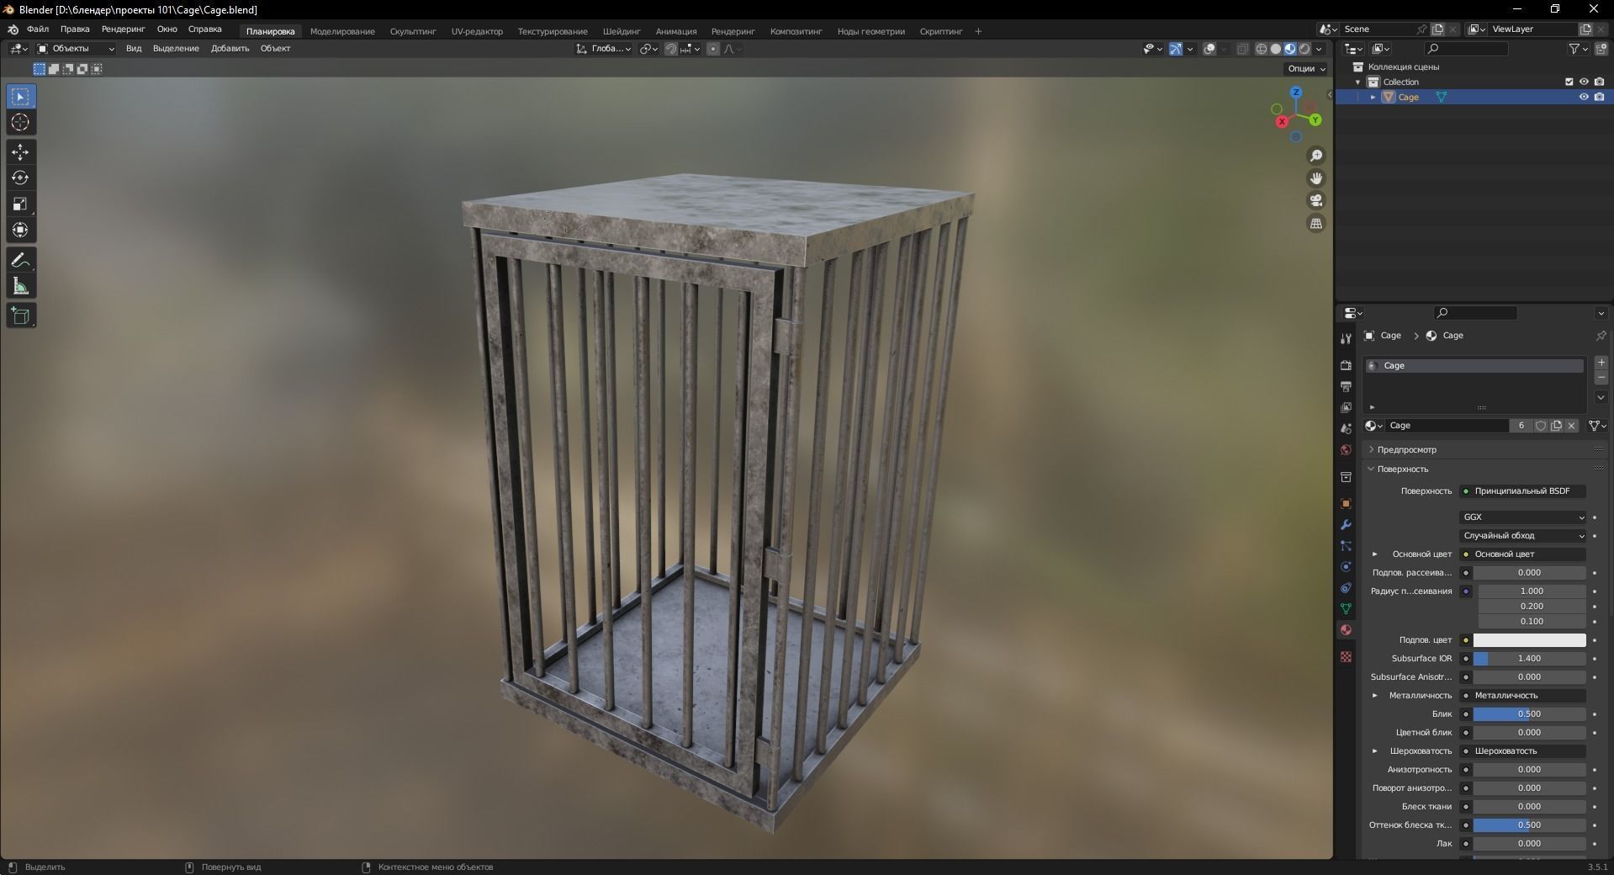The height and width of the screenshot is (875, 1614).
Task: Activate the 3D Cursor tool
Action: 21,123
